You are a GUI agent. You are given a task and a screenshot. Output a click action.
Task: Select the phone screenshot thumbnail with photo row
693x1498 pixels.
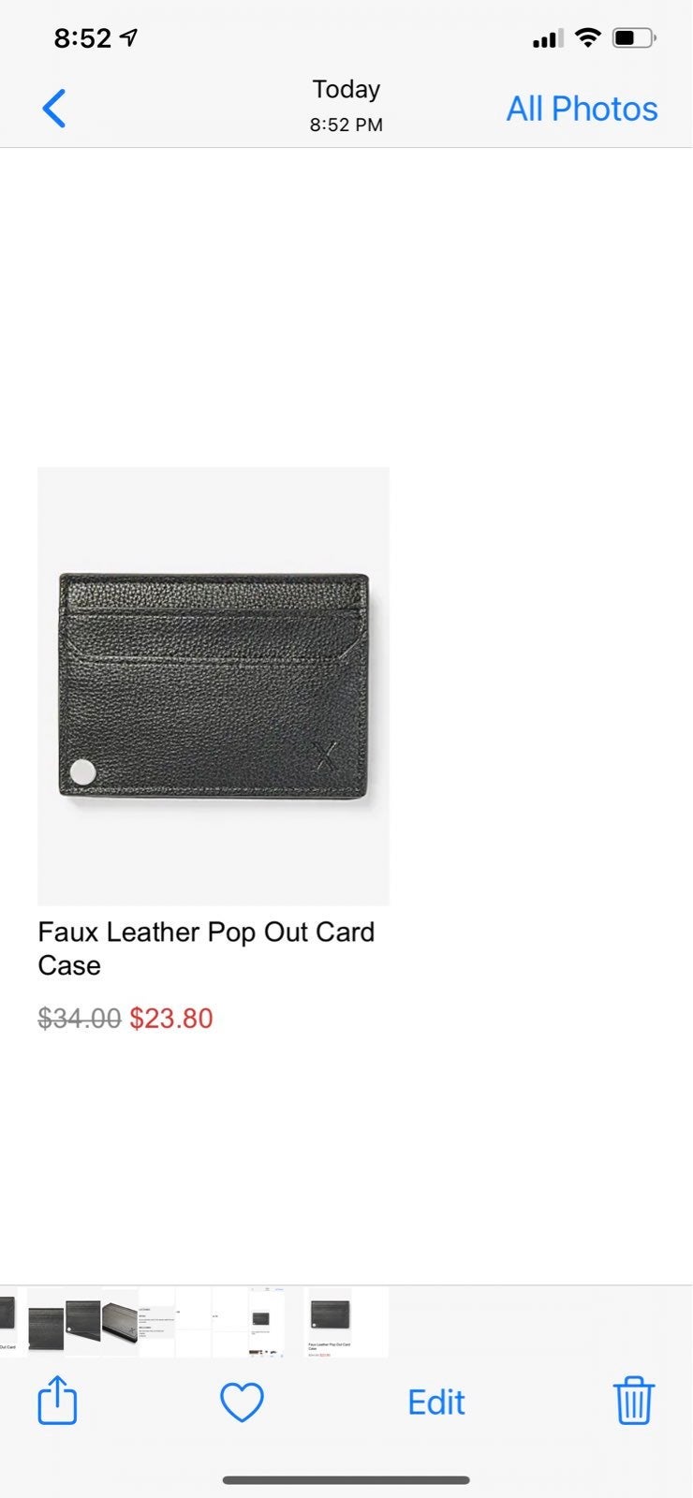266,1322
